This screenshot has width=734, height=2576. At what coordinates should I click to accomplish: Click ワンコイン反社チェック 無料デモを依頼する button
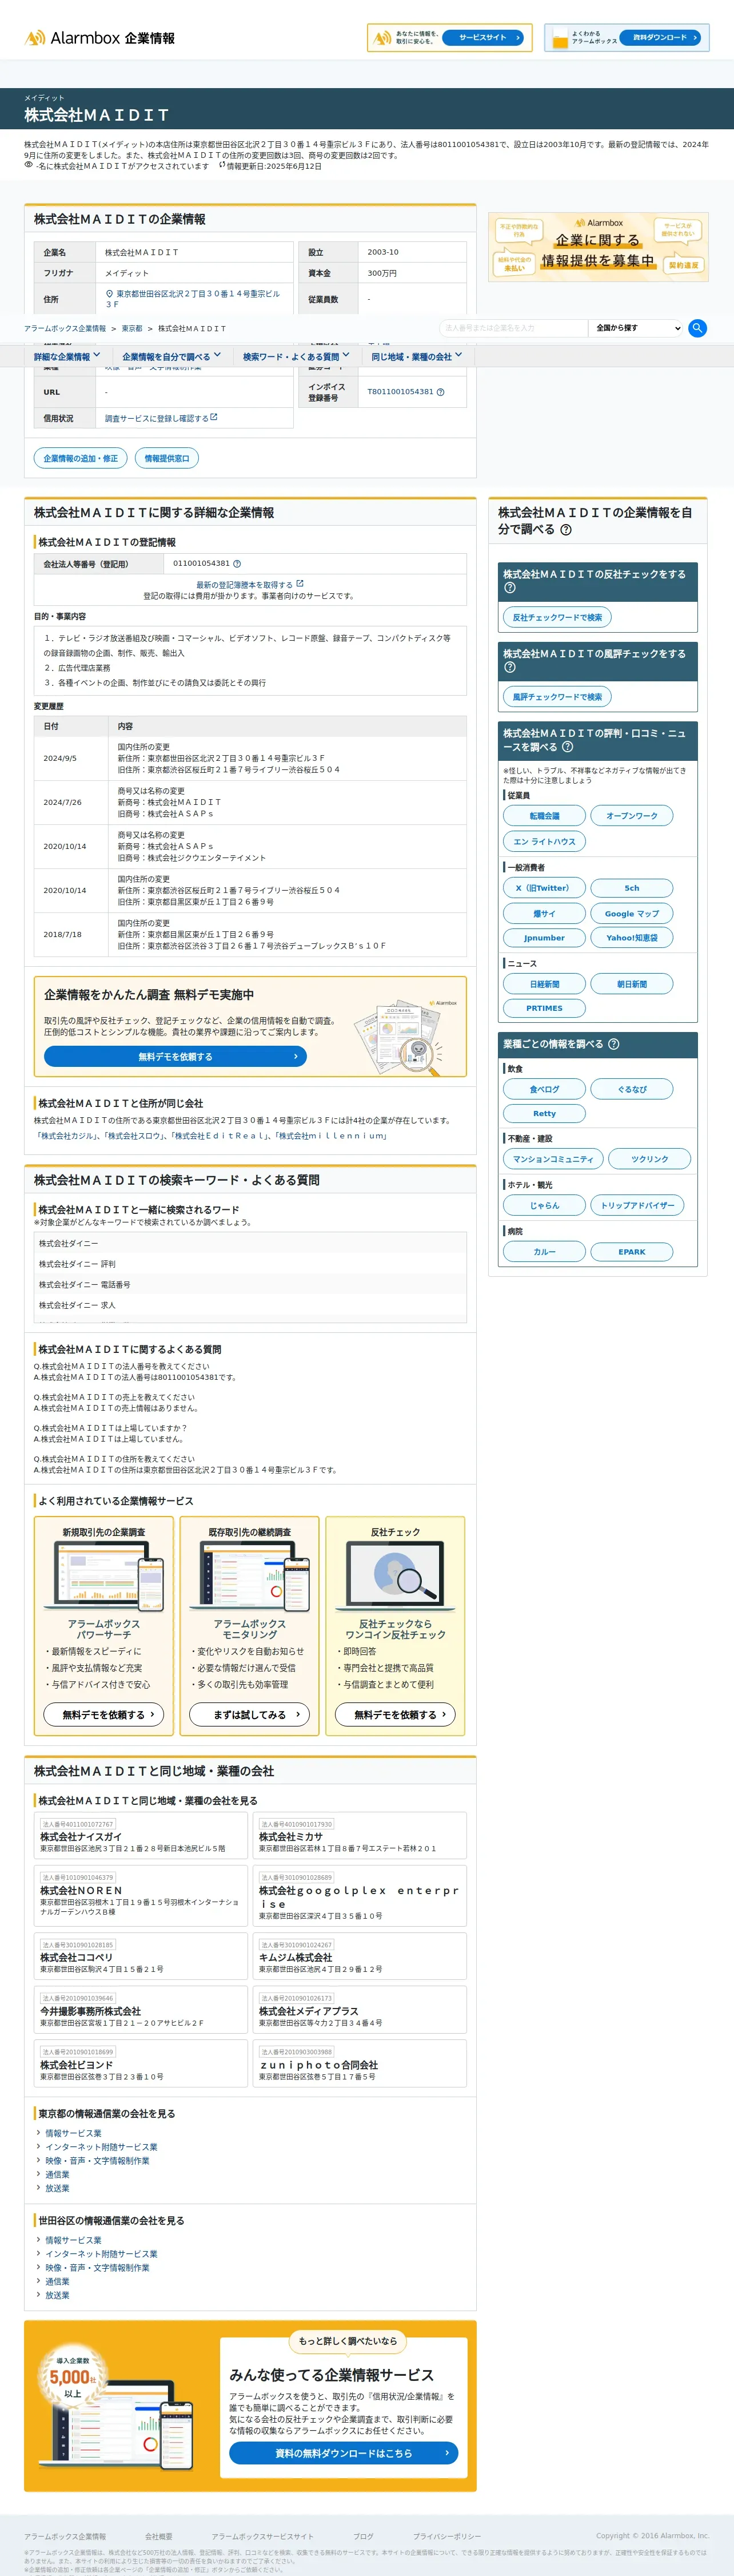tap(396, 1714)
